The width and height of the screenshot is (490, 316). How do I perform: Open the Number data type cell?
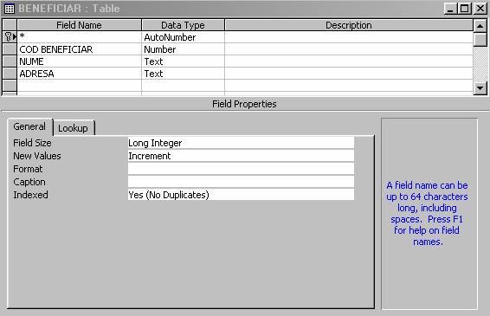(x=184, y=49)
